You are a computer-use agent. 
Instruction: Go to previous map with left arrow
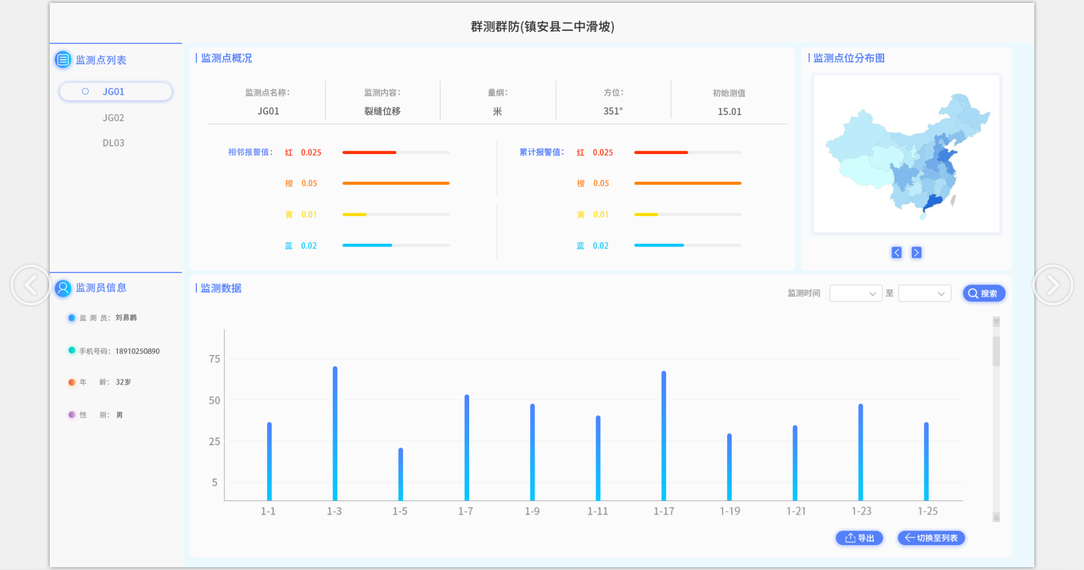897,253
